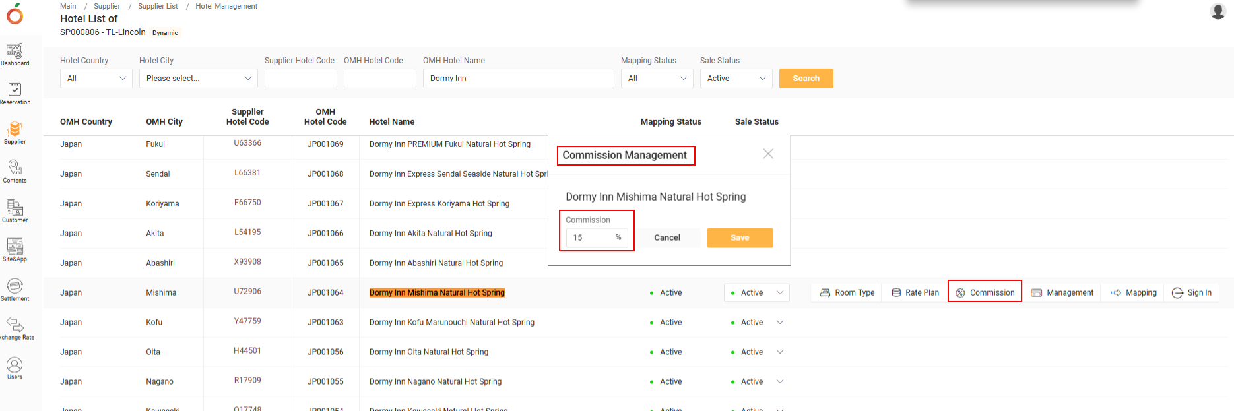Open Exchange Rate in the sidebar
This screenshot has width=1234, height=411.
[x=15, y=328]
